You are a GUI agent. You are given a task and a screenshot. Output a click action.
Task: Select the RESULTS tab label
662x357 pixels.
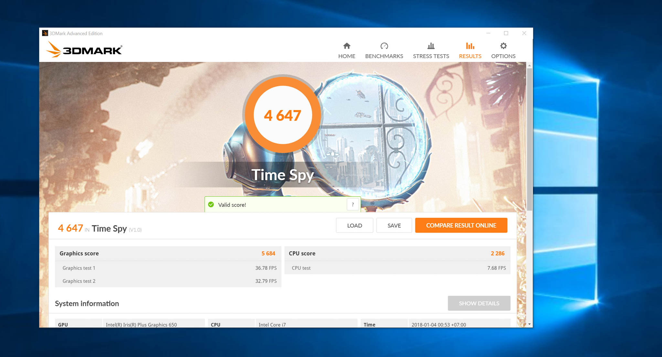pyautogui.click(x=470, y=56)
